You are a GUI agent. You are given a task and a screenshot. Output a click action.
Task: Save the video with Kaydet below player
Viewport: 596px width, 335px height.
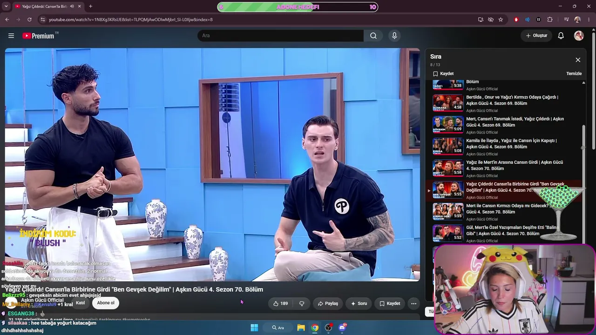point(390,303)
